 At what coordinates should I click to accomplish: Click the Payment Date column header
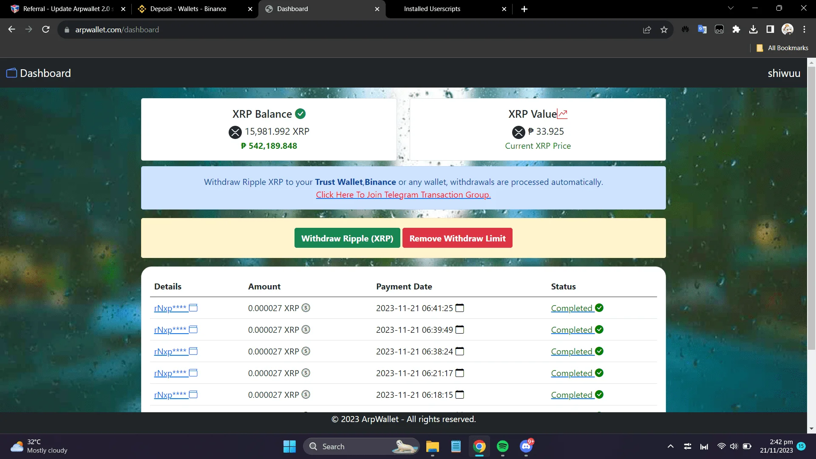tap(404, 286)
